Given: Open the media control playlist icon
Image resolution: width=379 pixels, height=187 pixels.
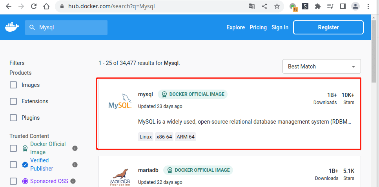Looking at the screenshot, I should click(x=330, y=7).
